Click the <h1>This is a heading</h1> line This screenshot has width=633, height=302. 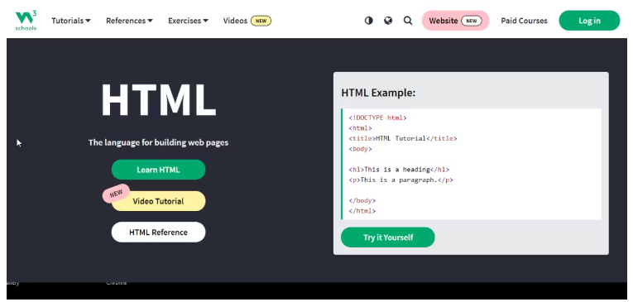399,170
